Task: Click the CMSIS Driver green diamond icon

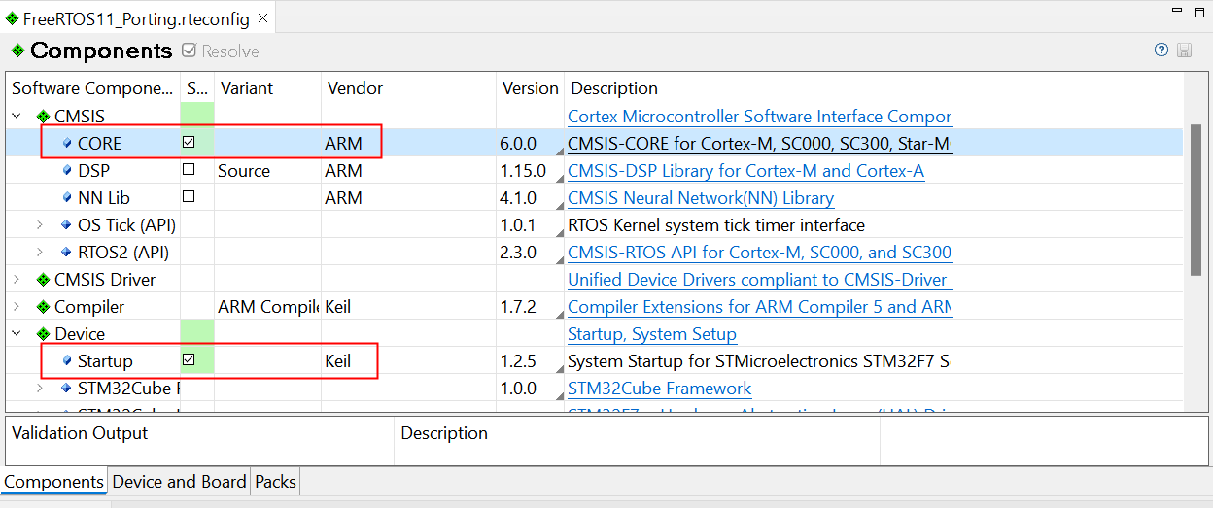Action: [x=43, y=280]
